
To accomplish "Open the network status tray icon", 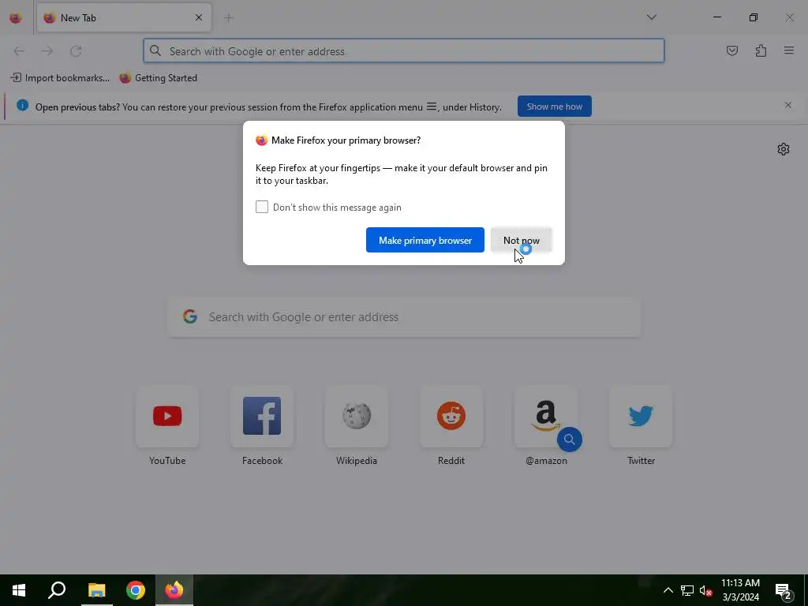I will tap(687, 590).
